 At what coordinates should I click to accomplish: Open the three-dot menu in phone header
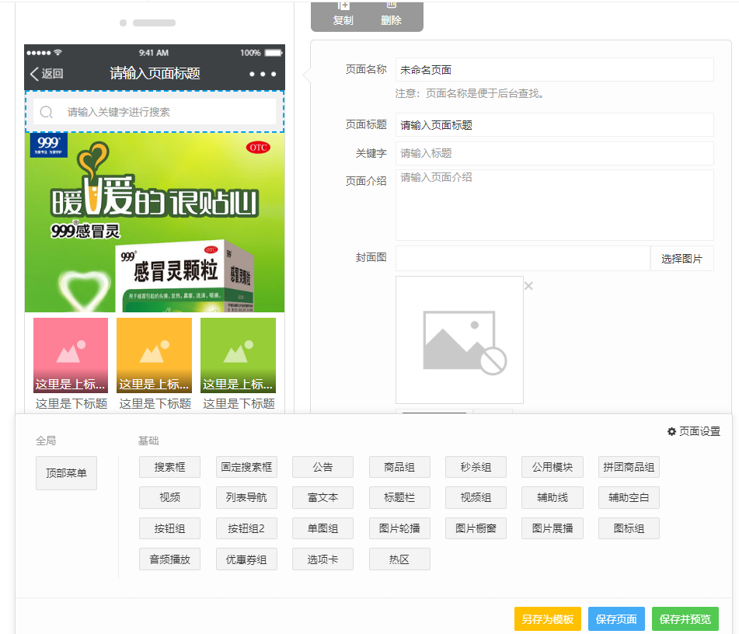pyautogui.click(x=263, y=74)
